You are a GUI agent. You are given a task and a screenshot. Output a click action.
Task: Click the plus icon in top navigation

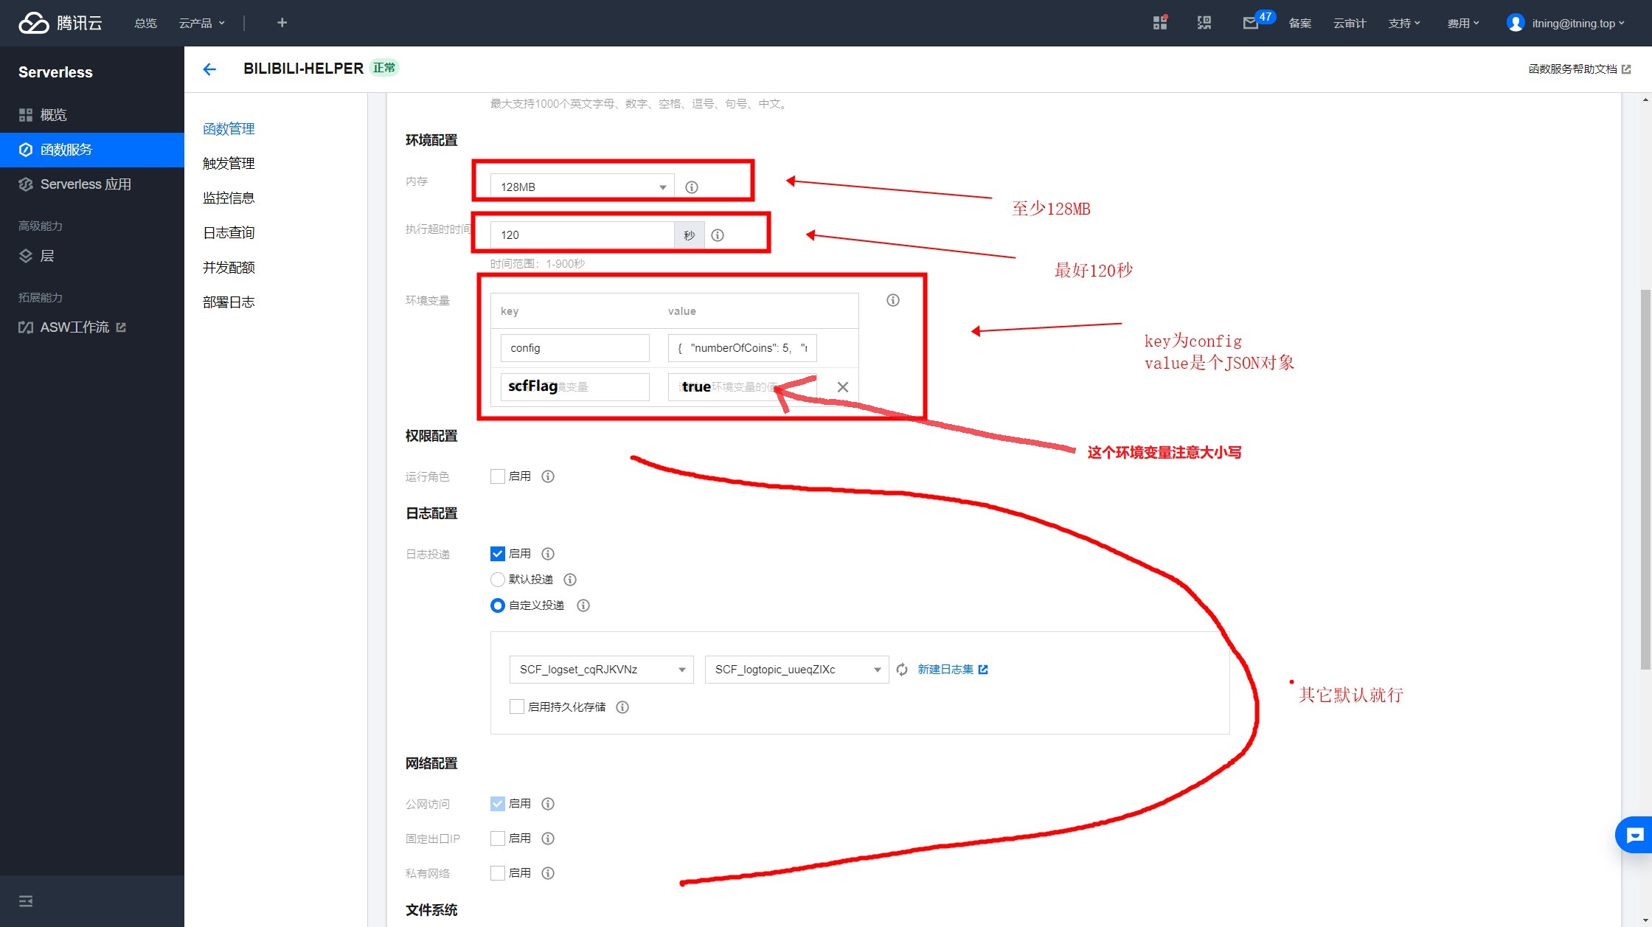coord(282,23)
